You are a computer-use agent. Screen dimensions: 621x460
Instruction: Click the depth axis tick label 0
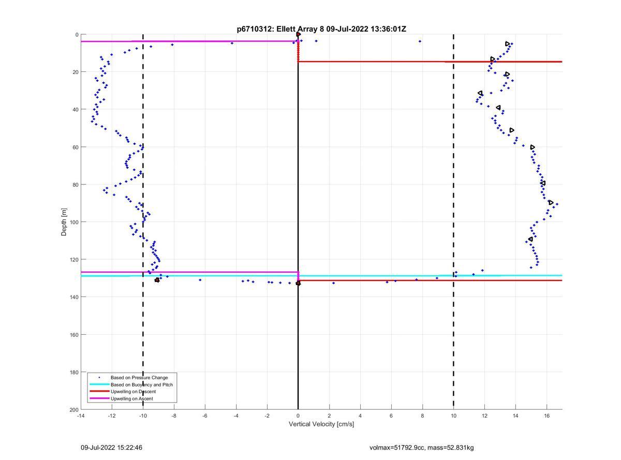coord(77,35)
